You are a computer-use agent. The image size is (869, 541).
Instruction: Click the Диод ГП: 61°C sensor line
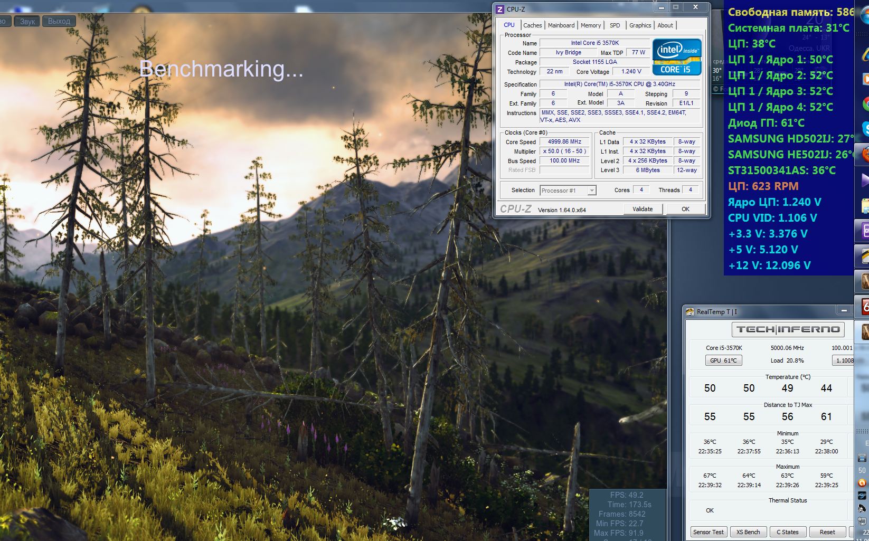[x=766, y=123]
